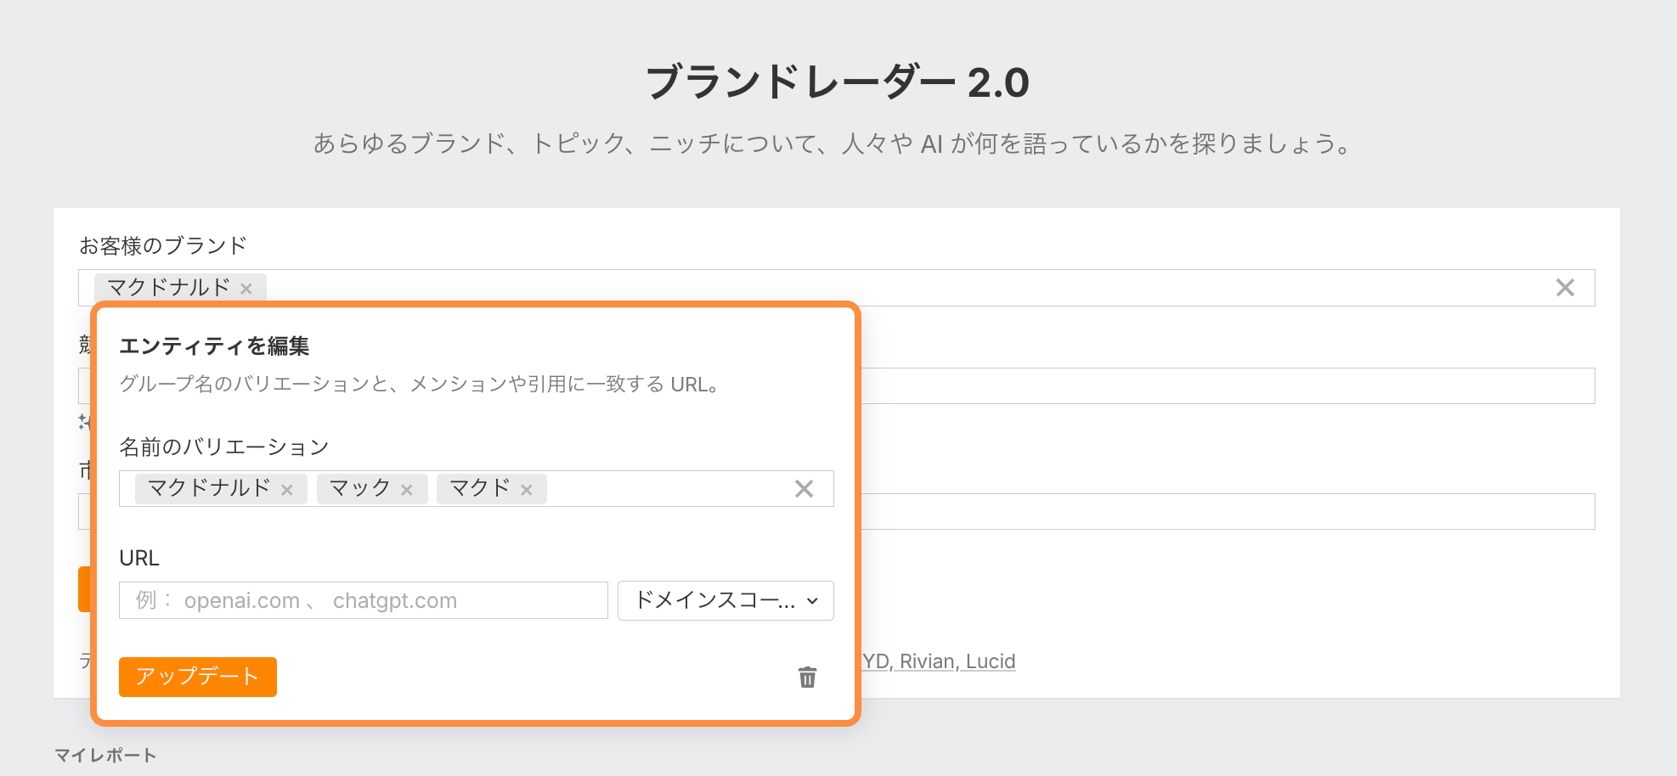Remove the マクドナルド tag from brand field
Screen dimensions: 1677x776
(246, 289)
